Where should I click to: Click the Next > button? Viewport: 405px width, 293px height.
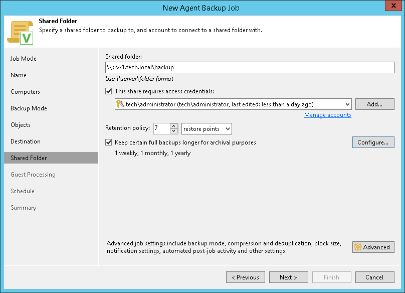coord(288,277)
